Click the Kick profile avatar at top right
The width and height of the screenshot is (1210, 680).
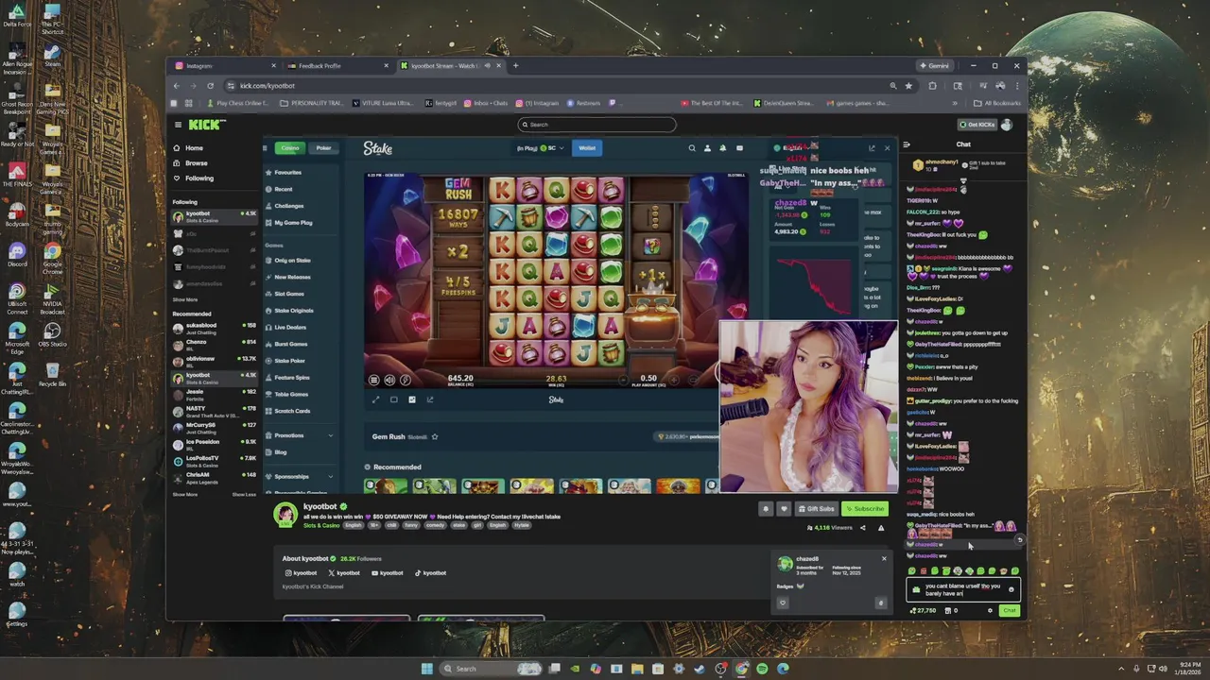click(x=1007, y=125)
